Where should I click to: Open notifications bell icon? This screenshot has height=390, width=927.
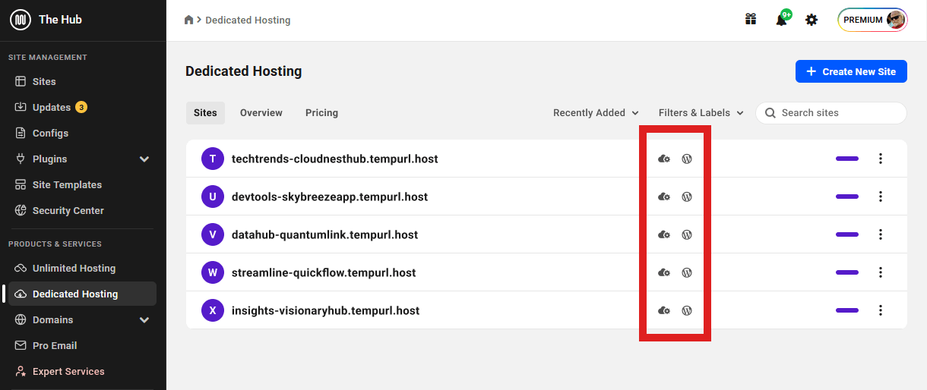781,20
